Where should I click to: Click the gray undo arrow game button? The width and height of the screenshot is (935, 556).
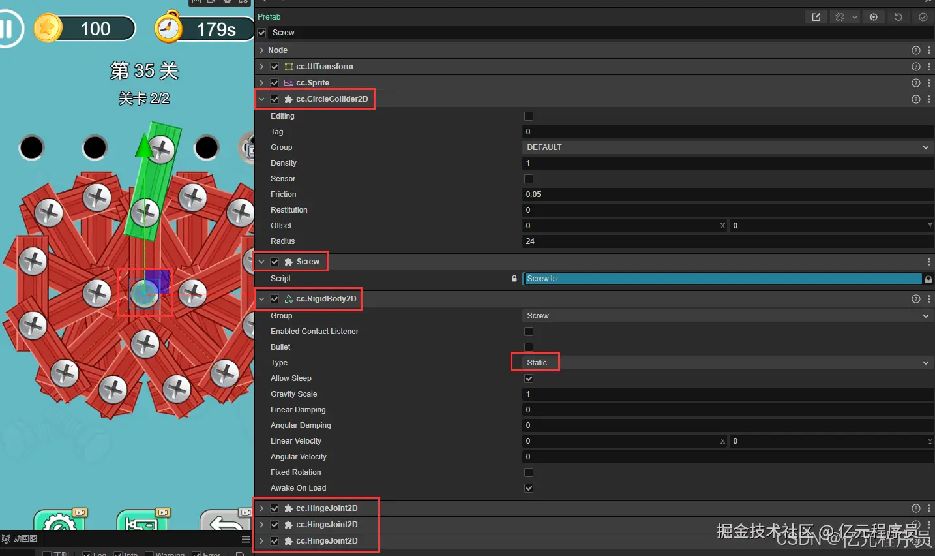pyautogui.click(x=226, y=520)
